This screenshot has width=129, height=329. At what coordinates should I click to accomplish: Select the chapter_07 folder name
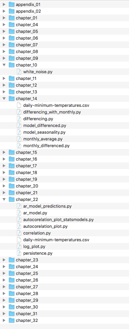coord(27,45)
